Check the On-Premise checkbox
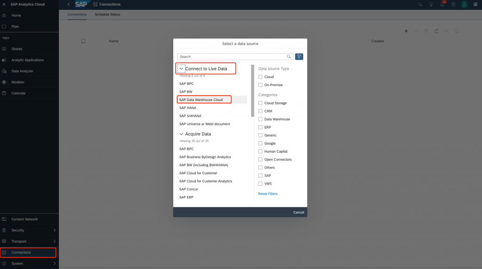 coord(260,85)
